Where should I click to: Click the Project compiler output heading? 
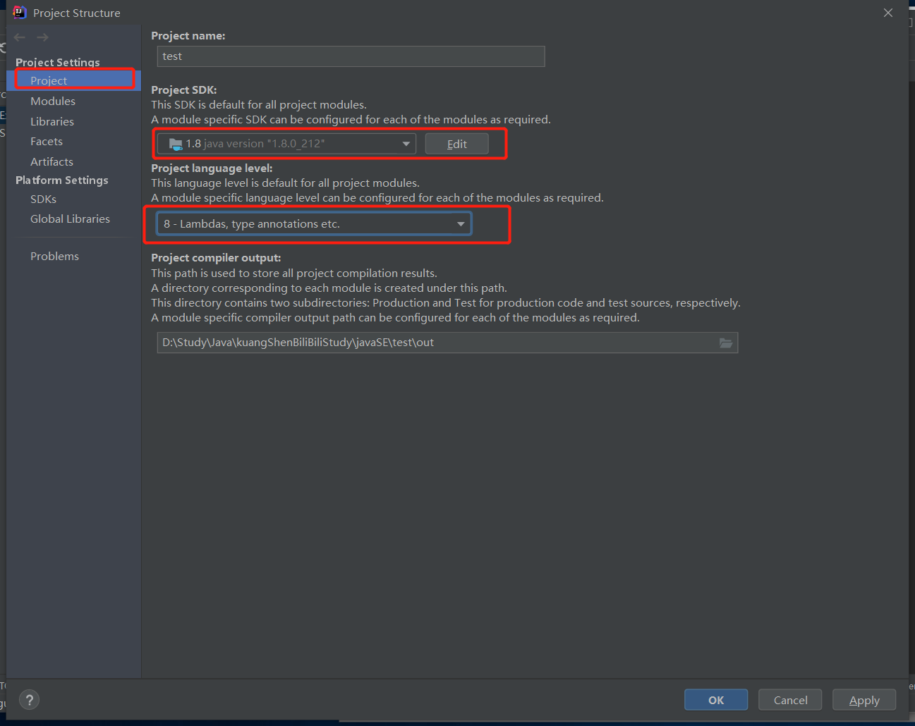[216, 257]
